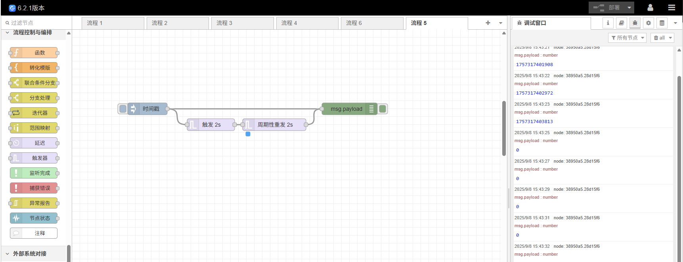683x262 pixels.
Task: Select the debug bug icon tab
Action: pyautogui.click(x=635, y=23)
